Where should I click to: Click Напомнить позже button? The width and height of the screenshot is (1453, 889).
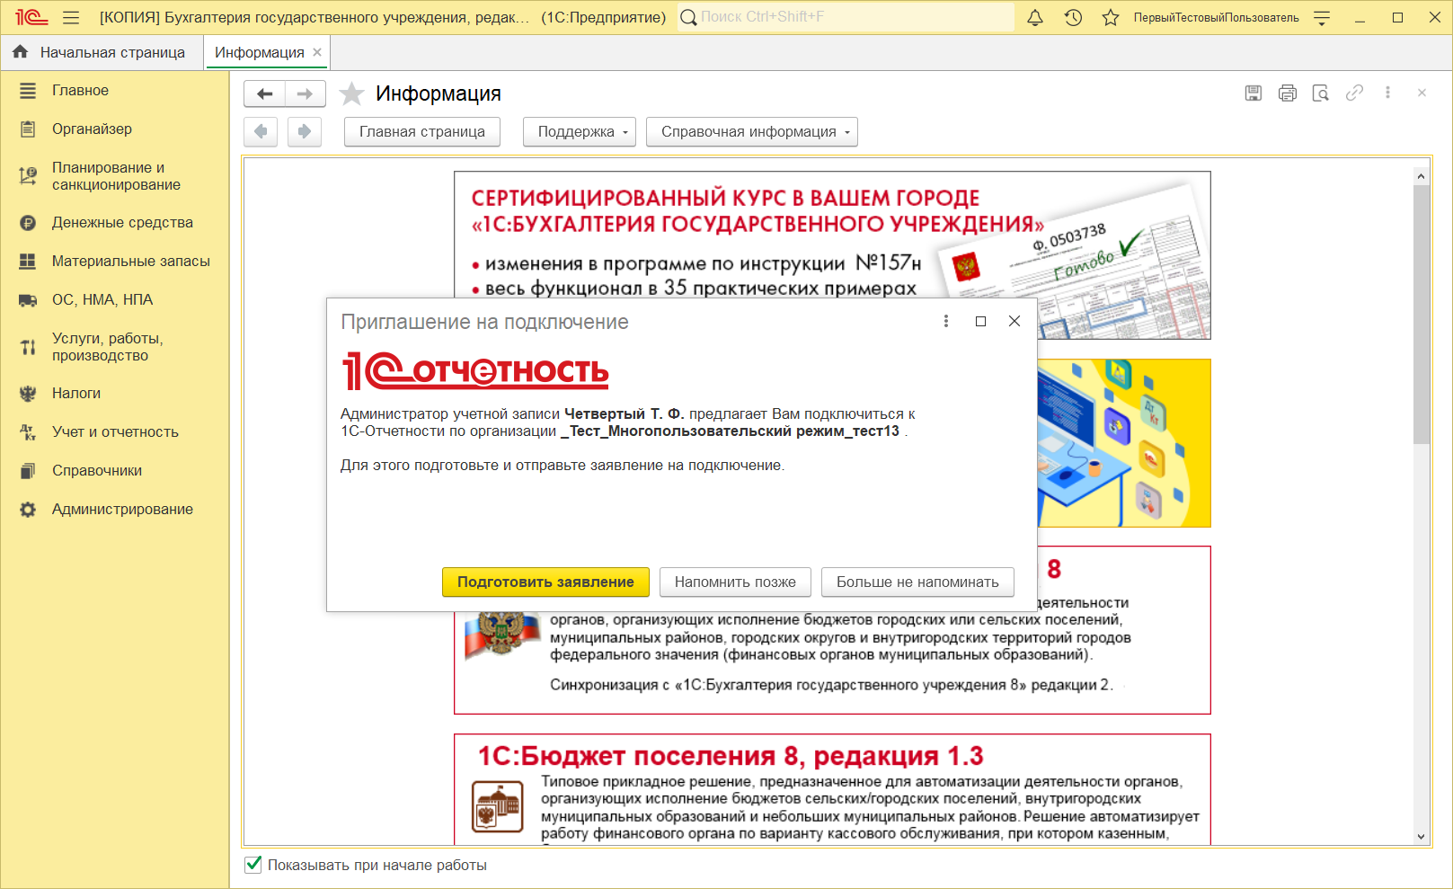[735, 582]
